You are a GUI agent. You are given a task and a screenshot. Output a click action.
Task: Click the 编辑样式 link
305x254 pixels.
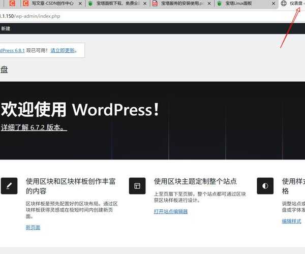(x=292, y=221)
